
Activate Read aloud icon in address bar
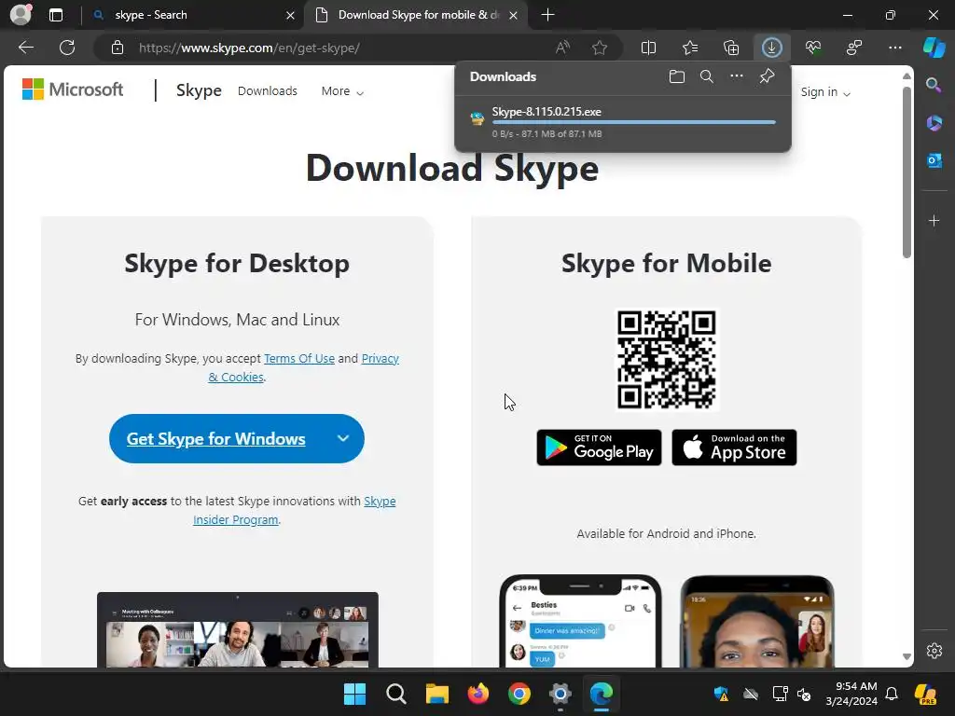(562, 48)
